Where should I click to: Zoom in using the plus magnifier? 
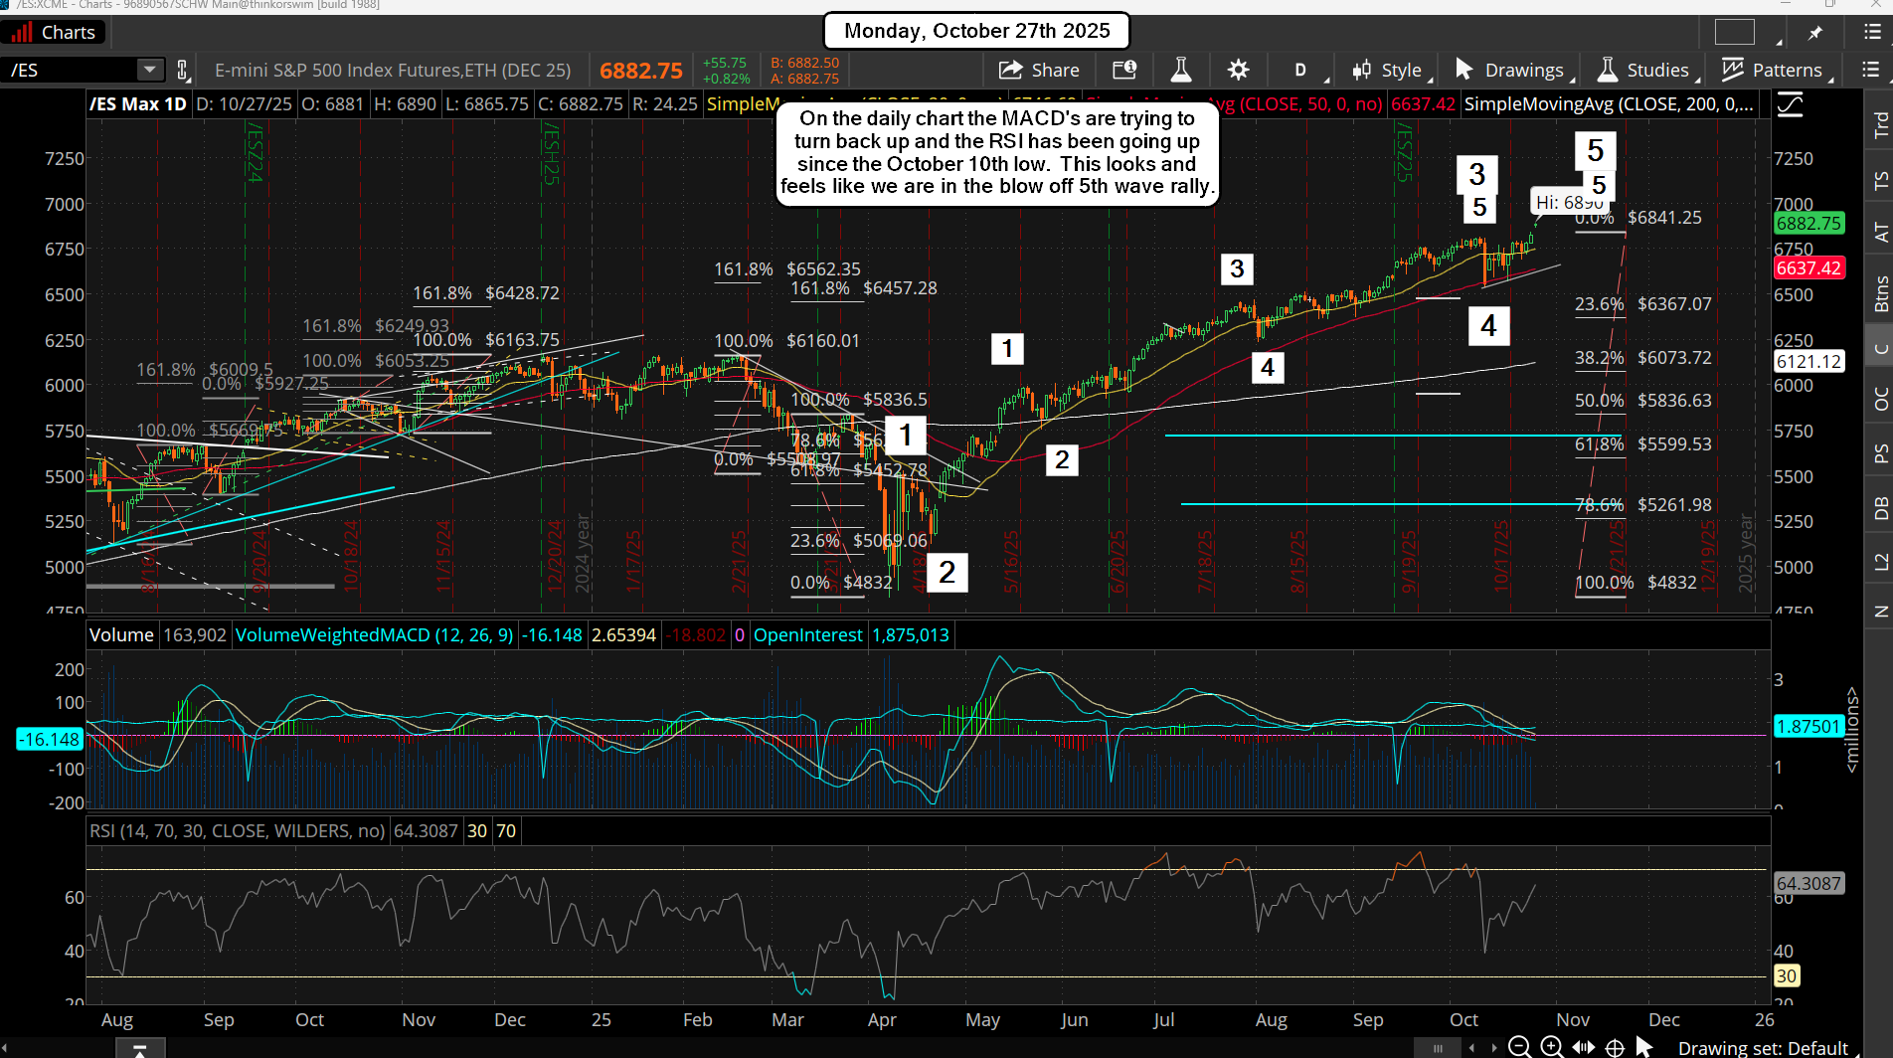click(1551, 1046)
